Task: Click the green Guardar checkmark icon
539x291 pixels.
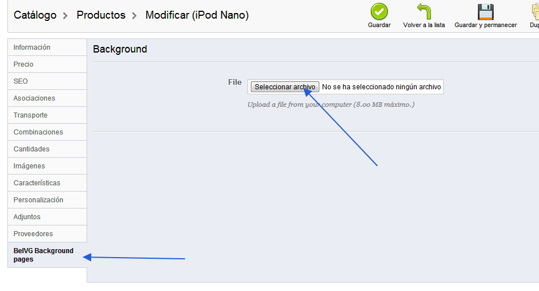Action: [379, 12]
